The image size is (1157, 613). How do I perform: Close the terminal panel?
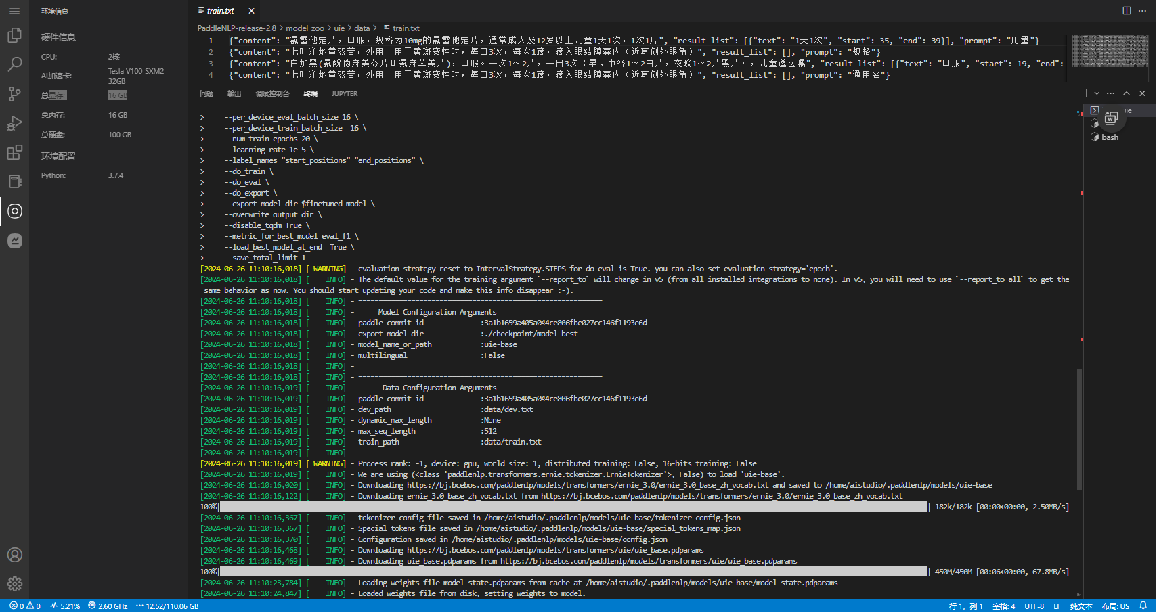coord(1142,93)
